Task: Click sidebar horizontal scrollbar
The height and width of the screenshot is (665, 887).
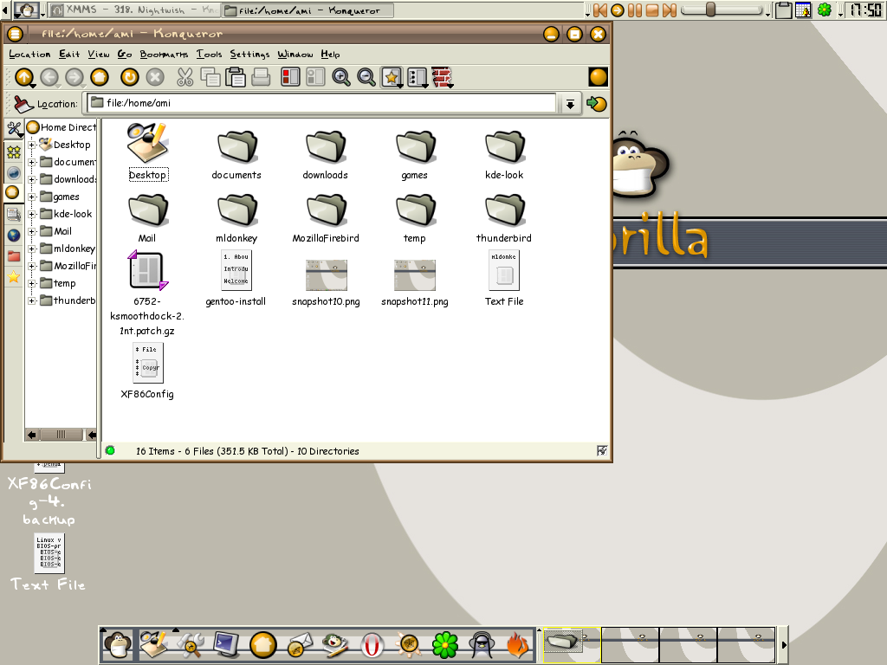Action: click(62, 435)
